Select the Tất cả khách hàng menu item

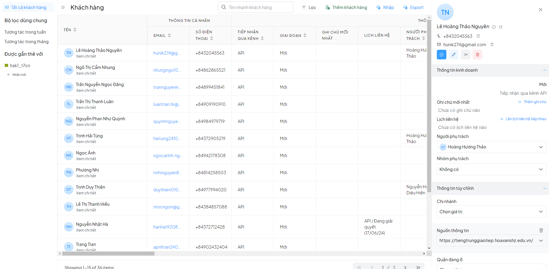[28, 7]
